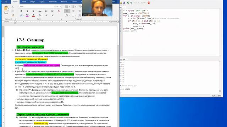Click the Debug bug icon in IDE
The height and width of the screenshot is (127, 227).
(x=131, y=2)
